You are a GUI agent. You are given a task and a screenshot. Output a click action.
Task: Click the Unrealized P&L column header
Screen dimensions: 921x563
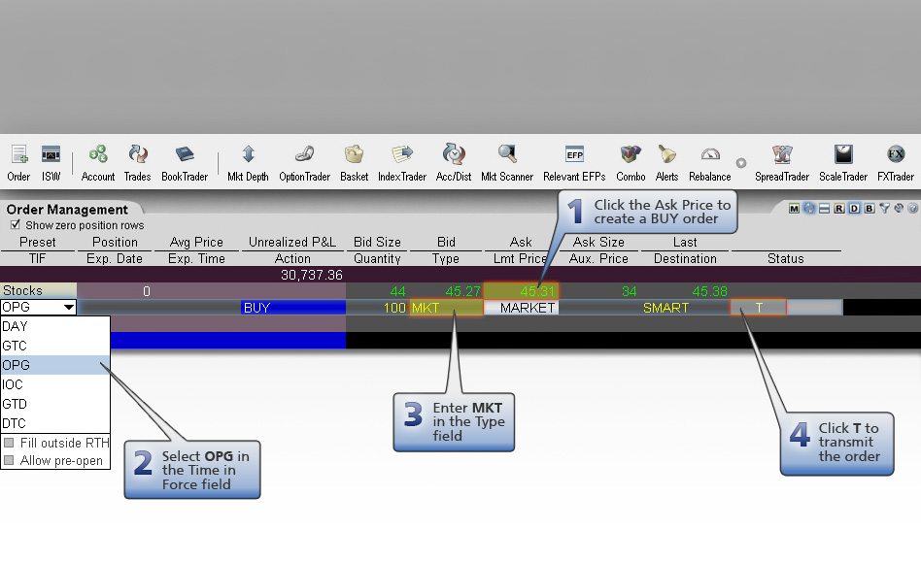(292, 242)
